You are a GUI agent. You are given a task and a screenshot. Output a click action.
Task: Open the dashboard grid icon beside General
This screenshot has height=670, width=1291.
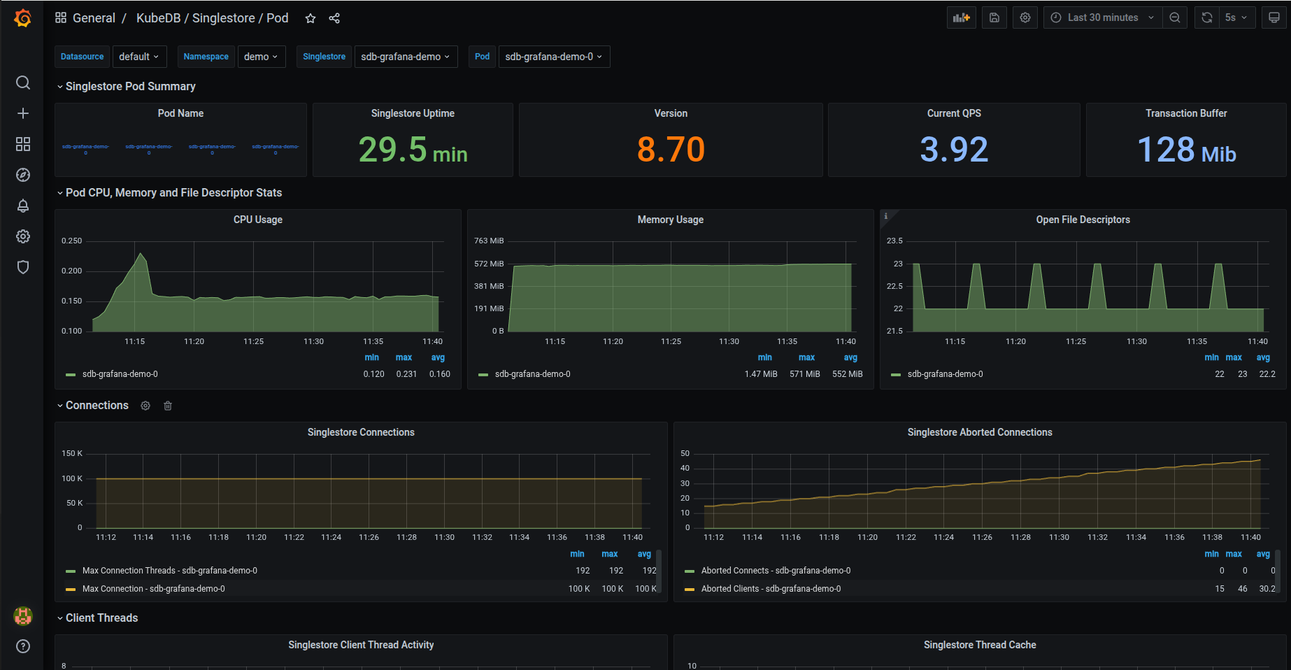(x=61, y=17)
